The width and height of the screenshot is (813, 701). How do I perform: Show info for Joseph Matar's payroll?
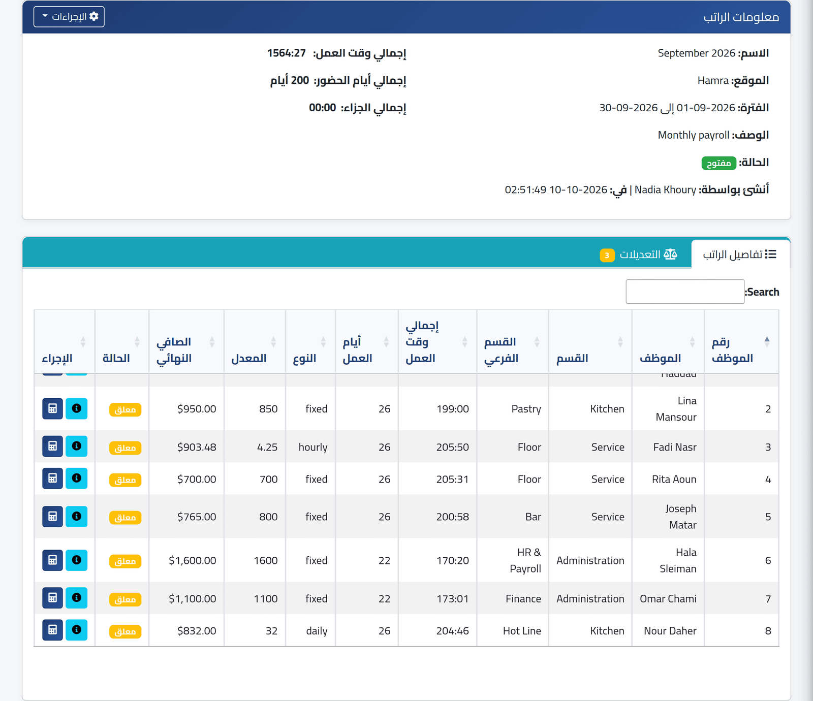point(77,516)
